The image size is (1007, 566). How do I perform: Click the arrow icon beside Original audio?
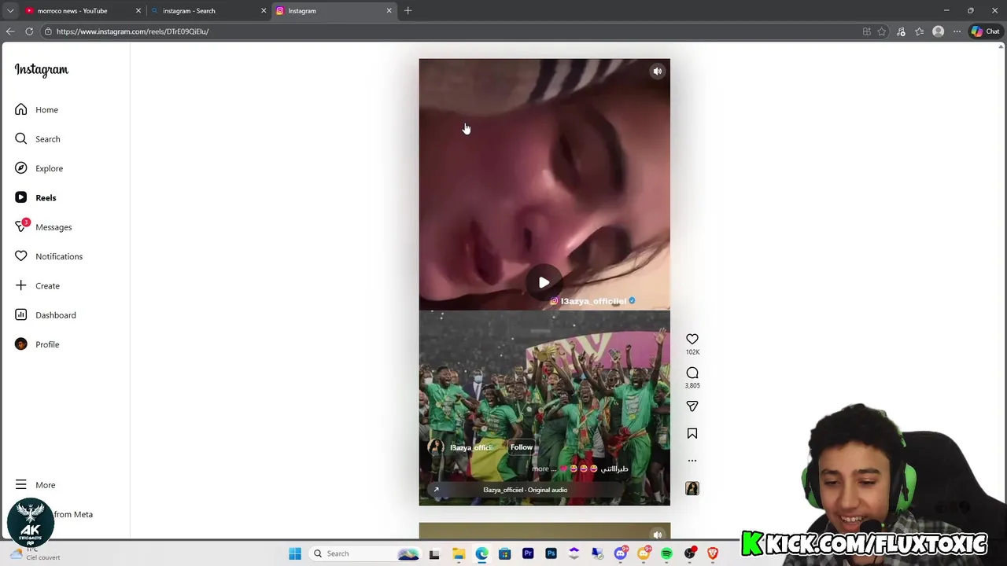(436, 490)
